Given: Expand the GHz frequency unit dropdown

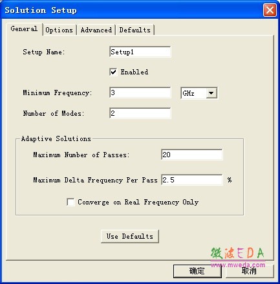Looking at the screenshot, I should click(199, 93).
